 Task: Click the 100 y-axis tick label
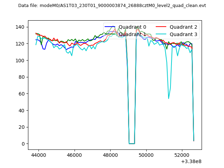(21, 61)
